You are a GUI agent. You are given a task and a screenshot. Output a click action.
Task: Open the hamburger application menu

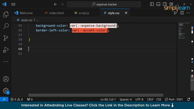(13, 4)
